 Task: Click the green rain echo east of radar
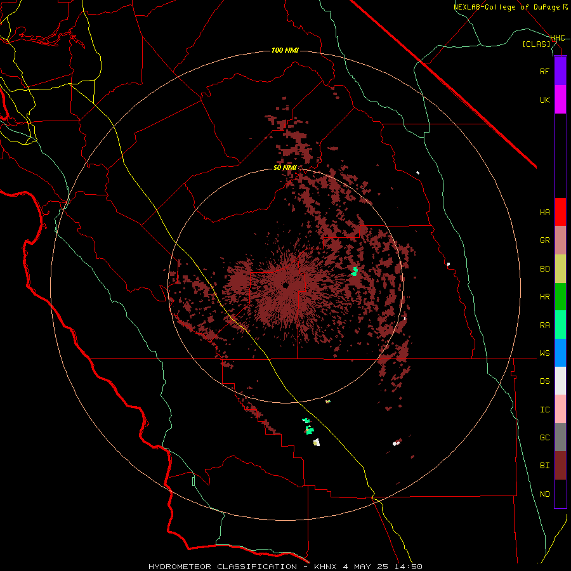point(354,272)
